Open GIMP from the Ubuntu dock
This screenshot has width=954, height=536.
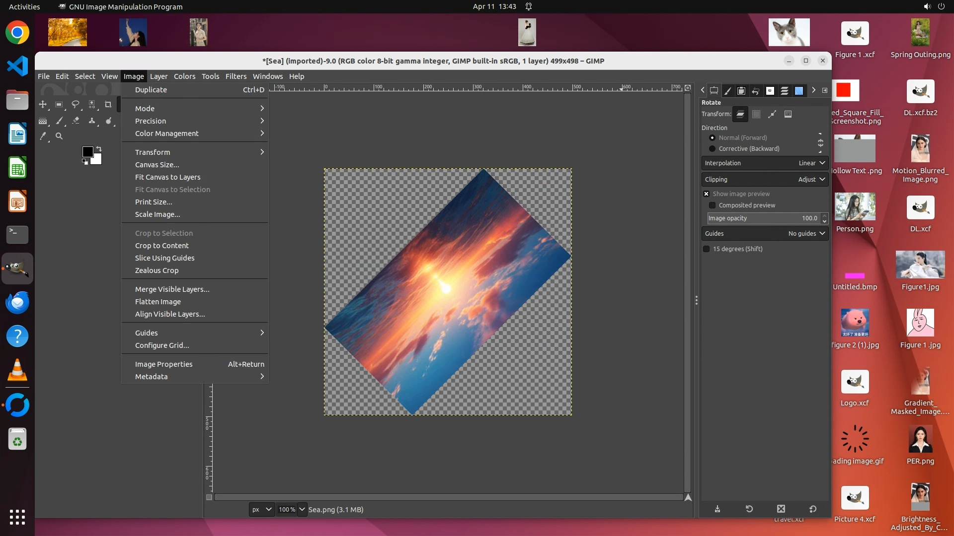click(x=17, y=268)
